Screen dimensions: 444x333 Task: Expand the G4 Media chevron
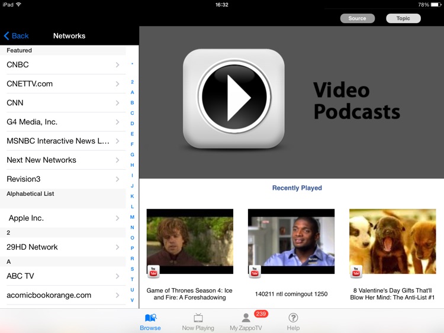(118, 122)
